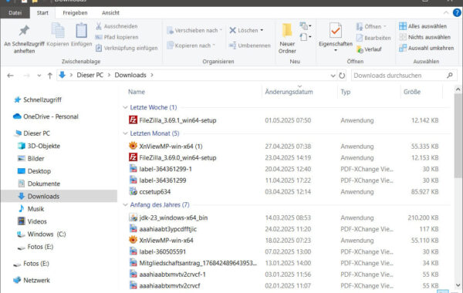463x293 pixels.
Task: Open the Bilder folder in the sidebar
Action: pos(35,159)
